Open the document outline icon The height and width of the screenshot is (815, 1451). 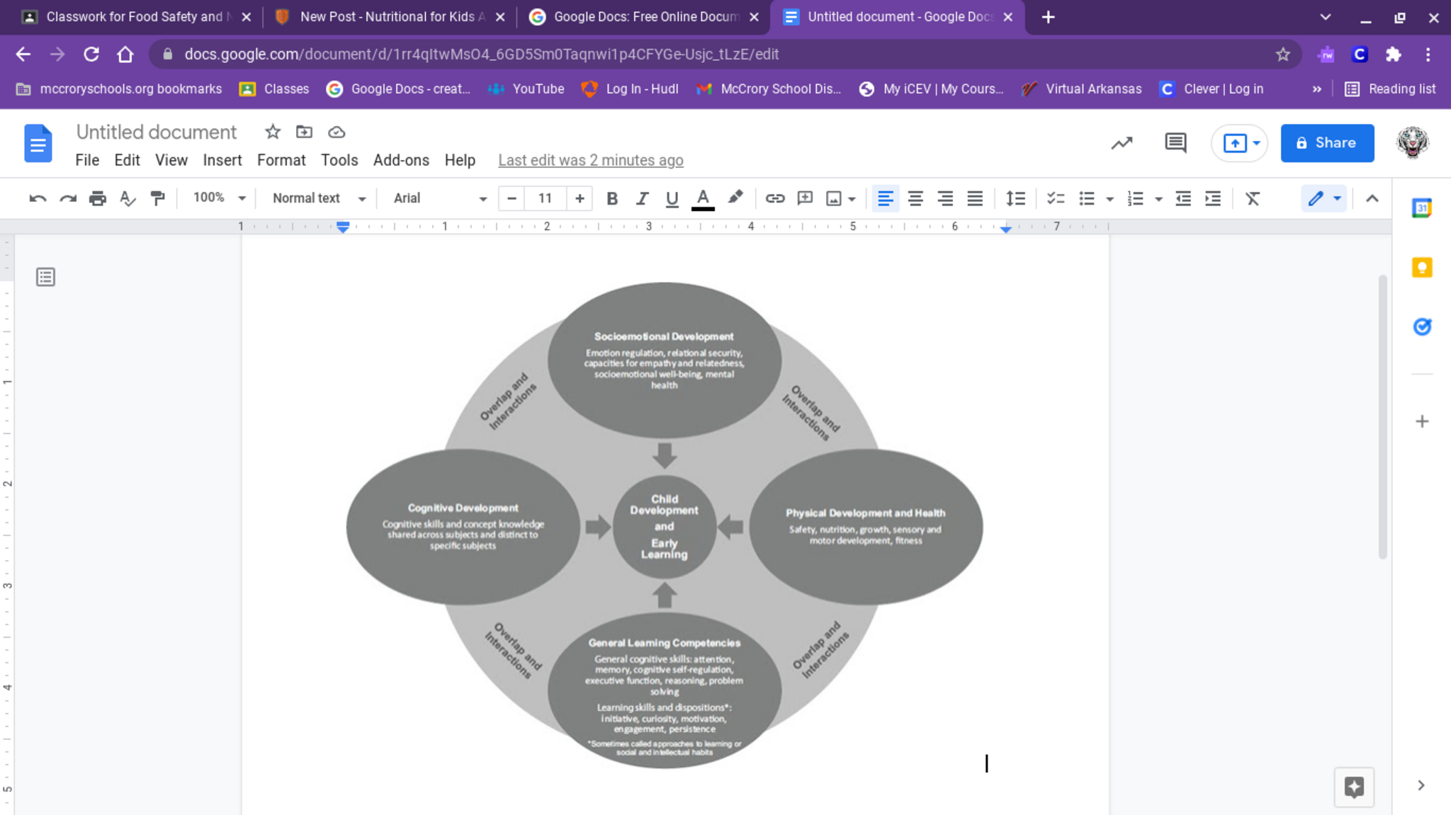[45, 277]
